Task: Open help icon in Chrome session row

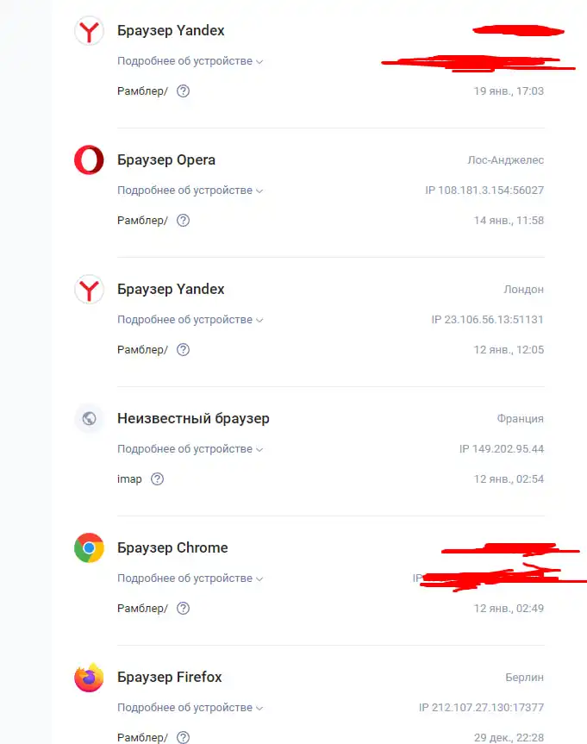Action: (184, 609)
